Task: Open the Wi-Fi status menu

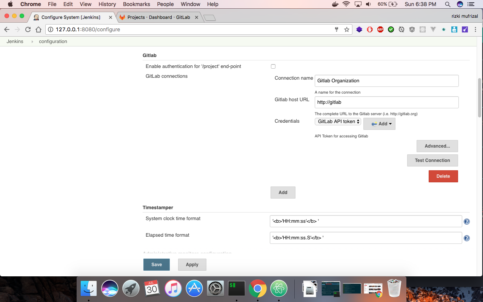Action: [346, 4]
